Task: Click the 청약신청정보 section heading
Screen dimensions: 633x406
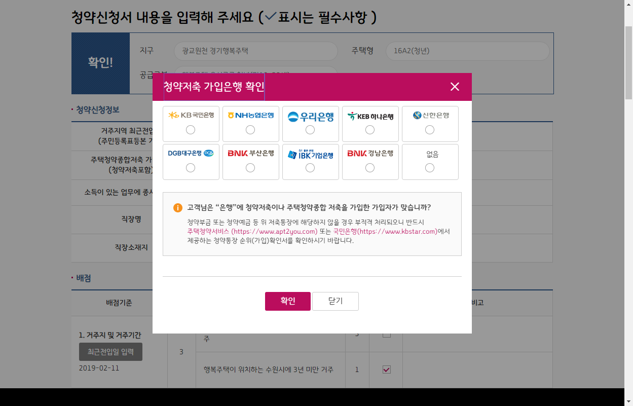Action: [x=98, y=109]
